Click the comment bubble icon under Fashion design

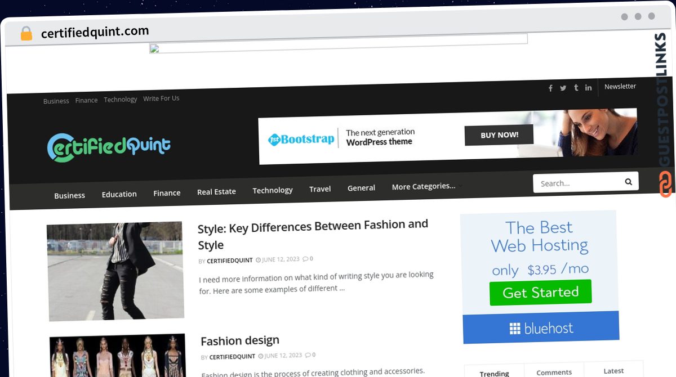click(x=308, y=355)
